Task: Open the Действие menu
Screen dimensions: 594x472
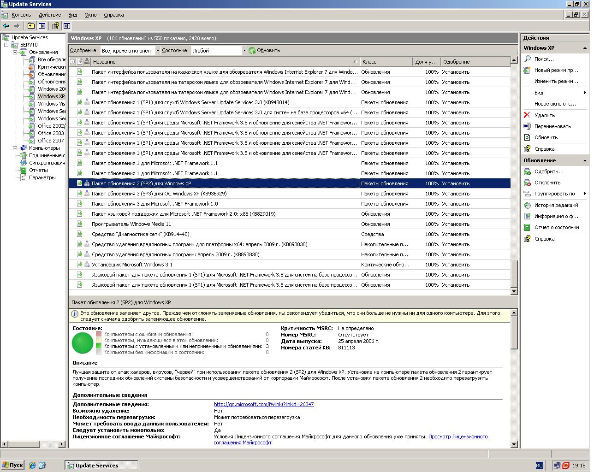Action: [49, 15]
